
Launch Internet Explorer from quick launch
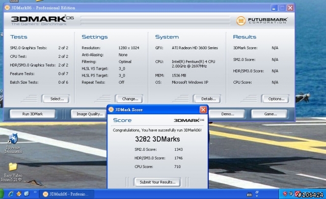tap(11, 194)
